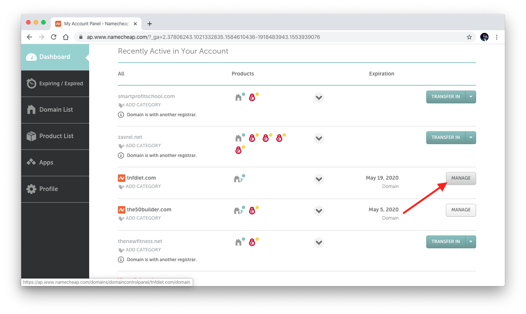Open the Chrome profile avatar

(484, 37)
